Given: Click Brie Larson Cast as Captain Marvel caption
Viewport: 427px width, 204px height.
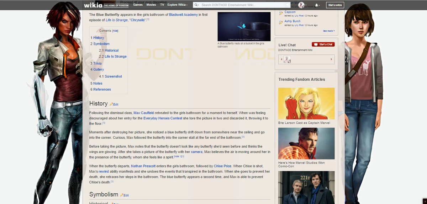Looking at the screenshot, I should click(x=304, y=123).
